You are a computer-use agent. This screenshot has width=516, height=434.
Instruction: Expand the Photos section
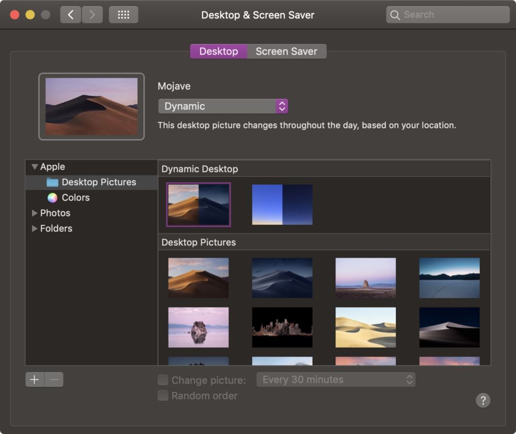pyautogui.click(x=34, y=213)
